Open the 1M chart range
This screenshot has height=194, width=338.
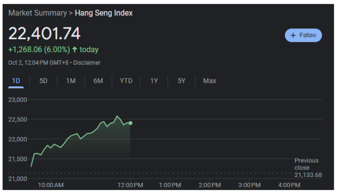point(71,81)
